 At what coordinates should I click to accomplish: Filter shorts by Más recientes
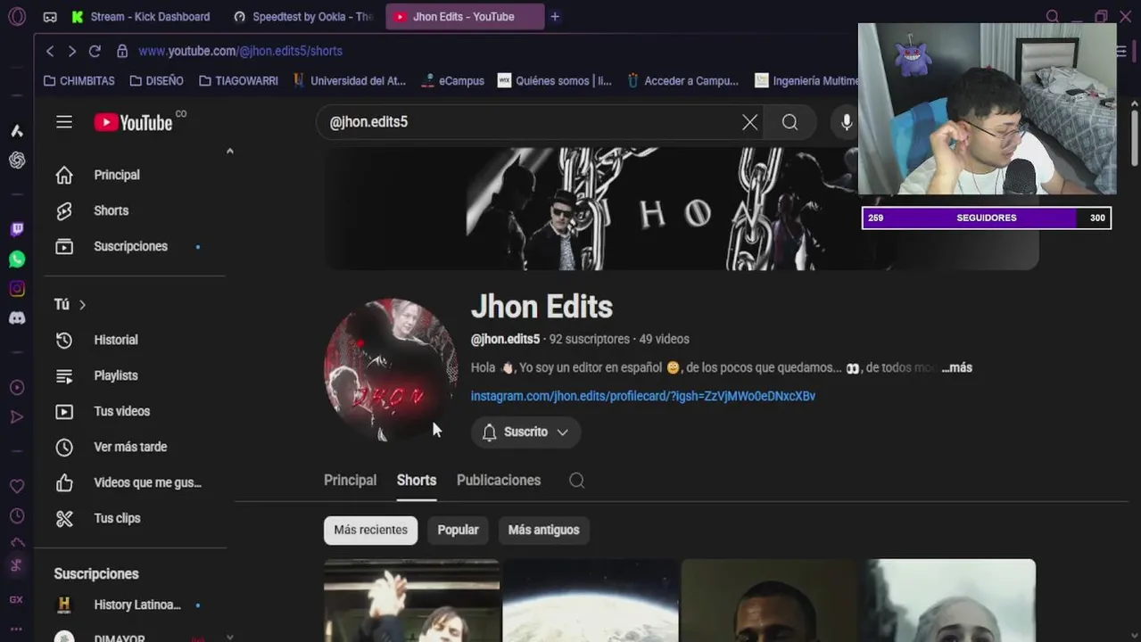point(370,530)
